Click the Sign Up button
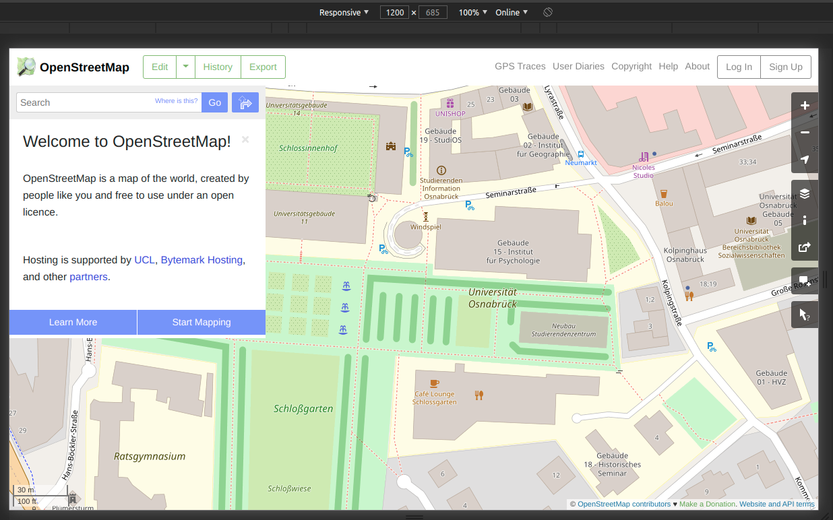833x520 pixels. point(786,67)
